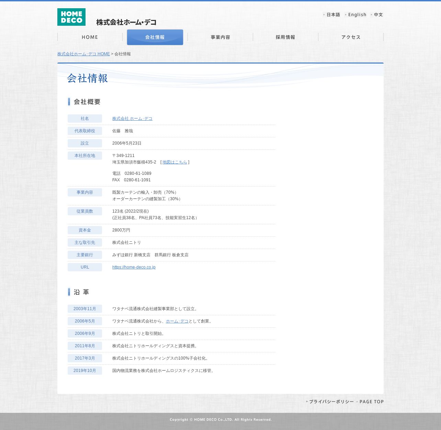
Task: Click the 株式会社ホーム·デコ header title text
Action: tap(126, 22)
